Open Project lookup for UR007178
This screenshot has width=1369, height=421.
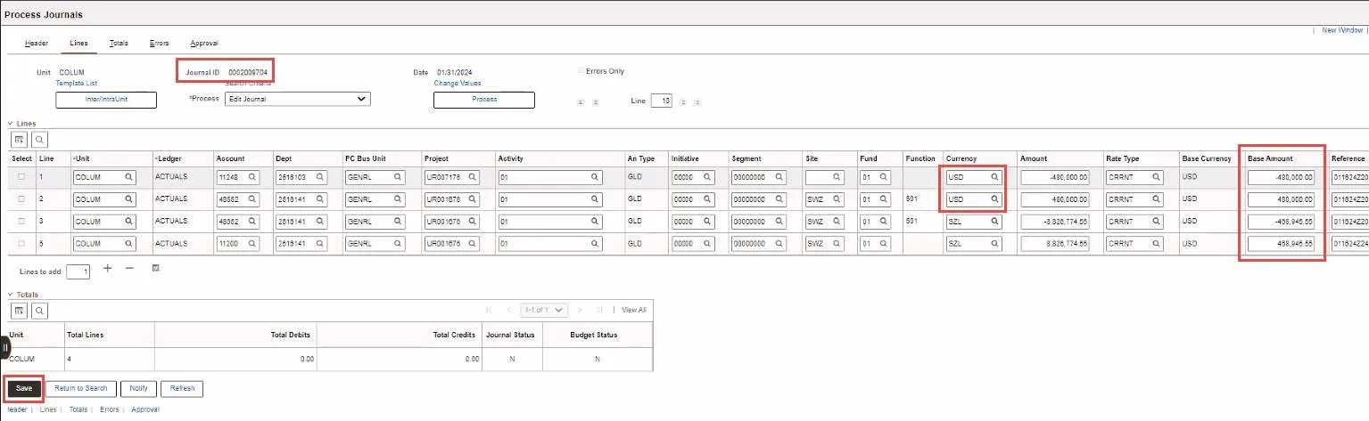coord(472,177)
